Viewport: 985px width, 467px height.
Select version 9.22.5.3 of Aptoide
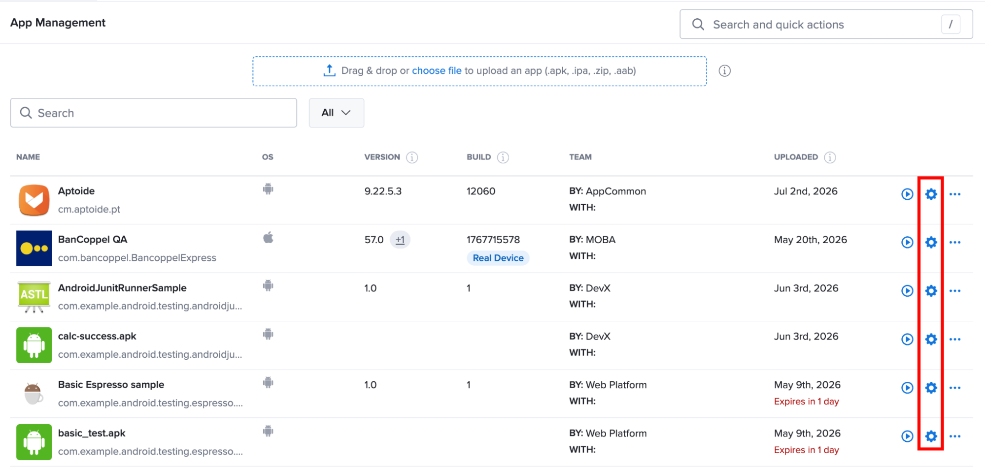(383, 191)
